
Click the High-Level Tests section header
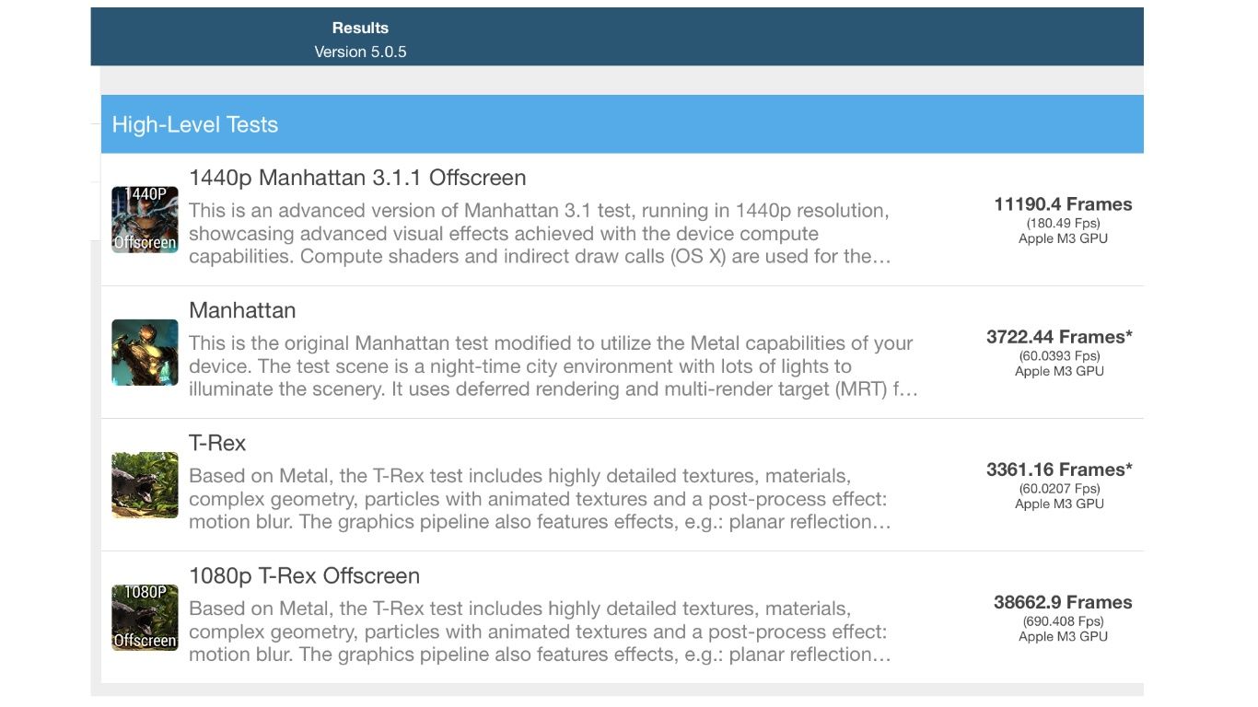point(623,124)
